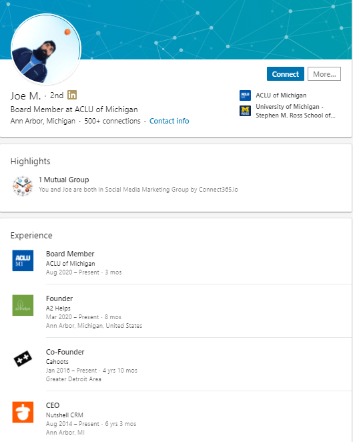The width and height of the screenshot is (353, 442).
Task: Click the Cahoots company name
Action: click(57, 362)
